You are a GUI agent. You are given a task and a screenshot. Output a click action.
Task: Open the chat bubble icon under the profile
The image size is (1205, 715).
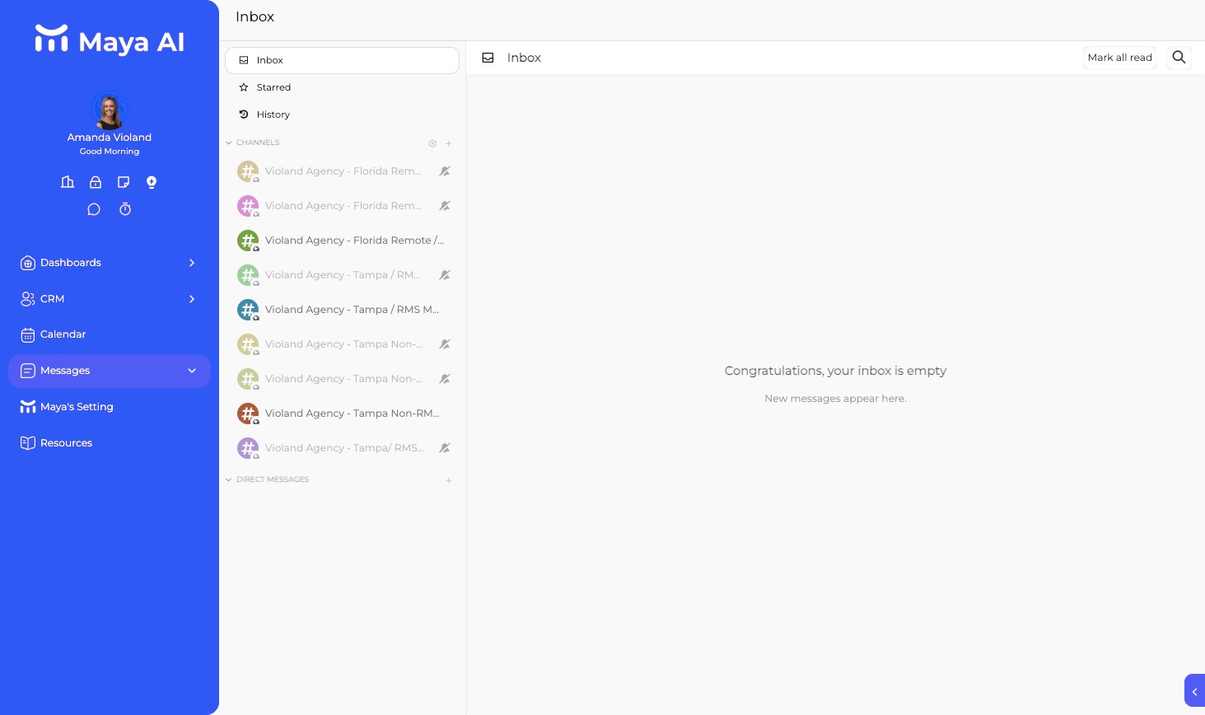coord(94,209)
